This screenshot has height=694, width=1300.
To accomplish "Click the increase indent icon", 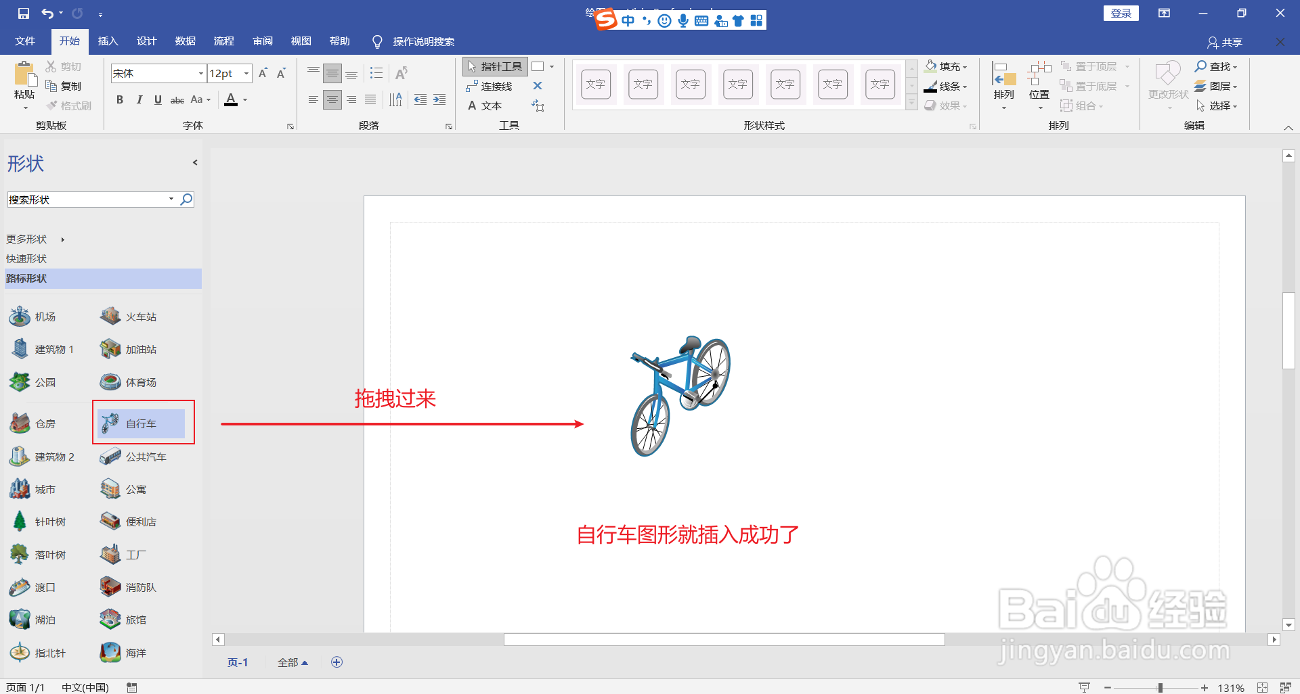I will click(x=439, y=100).
